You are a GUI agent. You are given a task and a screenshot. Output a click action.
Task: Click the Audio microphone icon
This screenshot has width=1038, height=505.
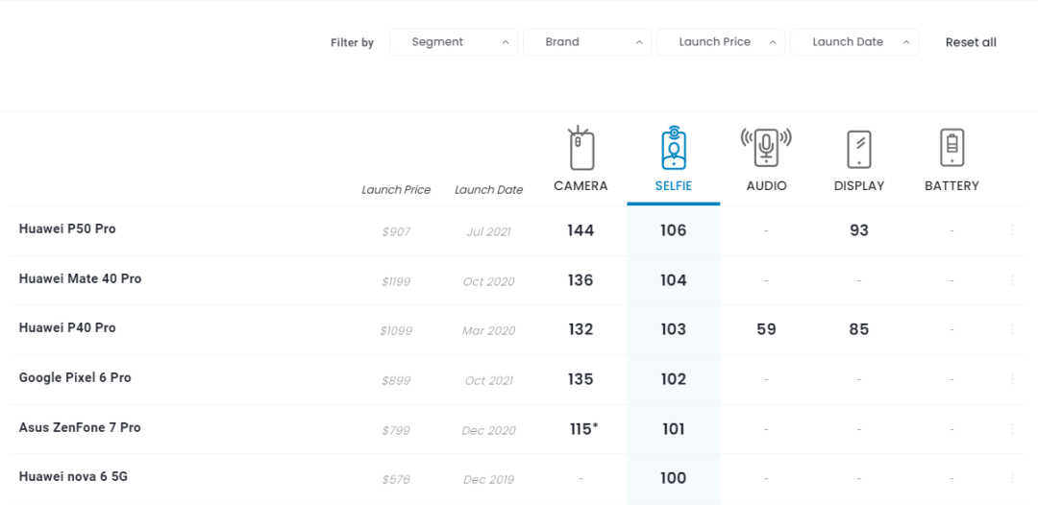pos(766,147)
